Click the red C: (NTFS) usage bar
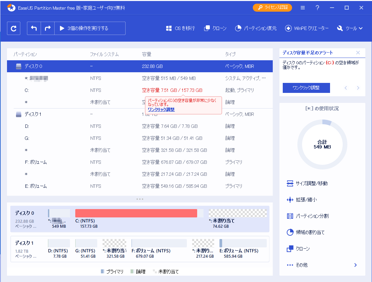The width and height of the screenshot is (372, 282). click(x=136, y=213)
